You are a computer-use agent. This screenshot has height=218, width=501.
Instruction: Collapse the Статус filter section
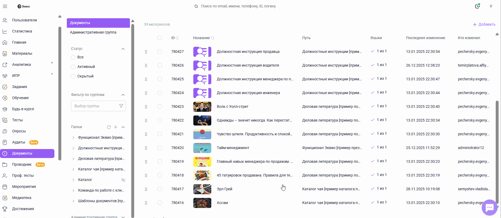pyautogui.click(x=123, y=49)
